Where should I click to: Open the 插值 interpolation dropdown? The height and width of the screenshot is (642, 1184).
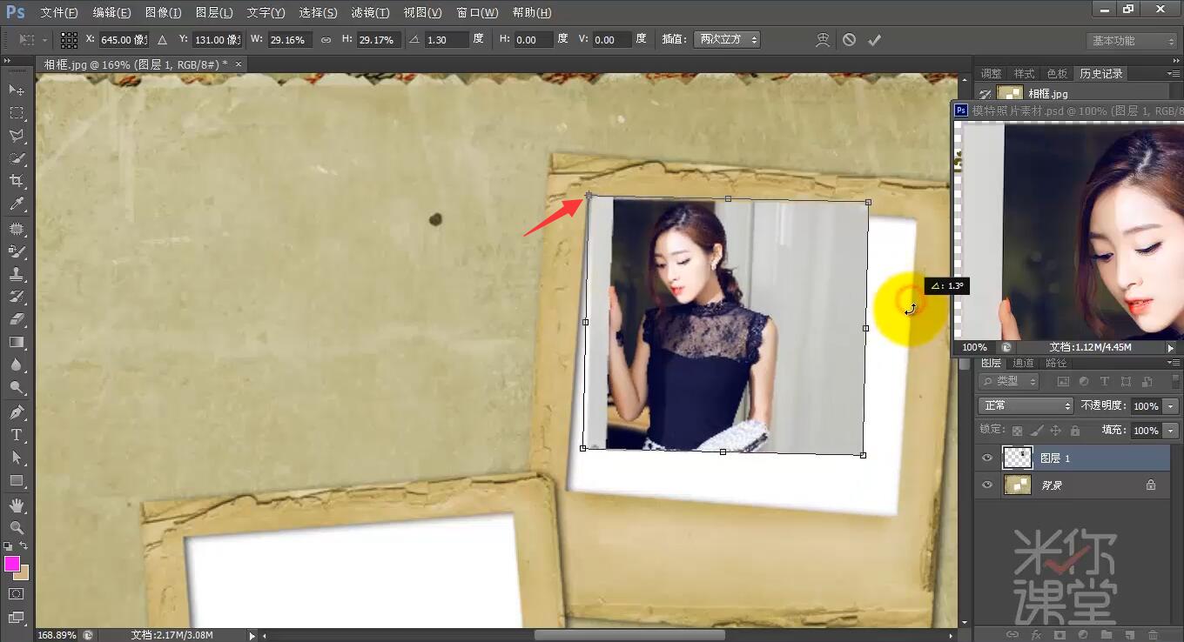tap(726, 40)
